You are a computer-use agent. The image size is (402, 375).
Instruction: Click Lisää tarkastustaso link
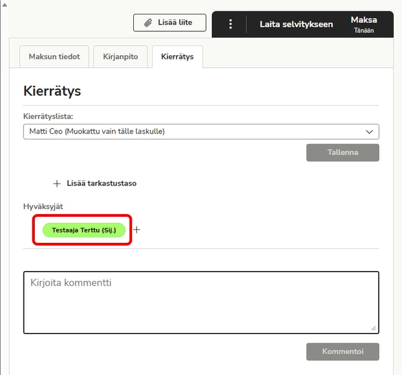(101, 183)
